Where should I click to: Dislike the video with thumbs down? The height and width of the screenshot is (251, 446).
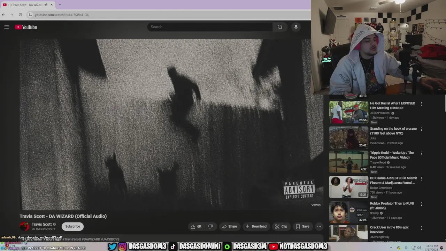coord(210,226)
